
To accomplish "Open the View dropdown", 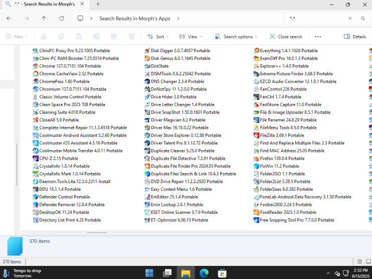I will tap(191, 37).
